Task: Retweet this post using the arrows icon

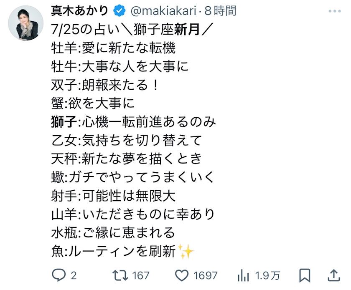Action: coord(120,275)
